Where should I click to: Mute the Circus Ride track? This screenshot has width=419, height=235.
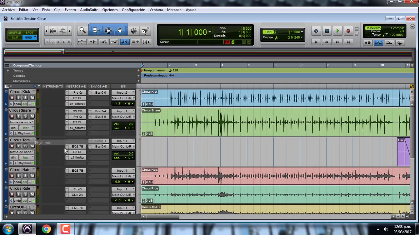pyautogui.click(x=32, y=194)
